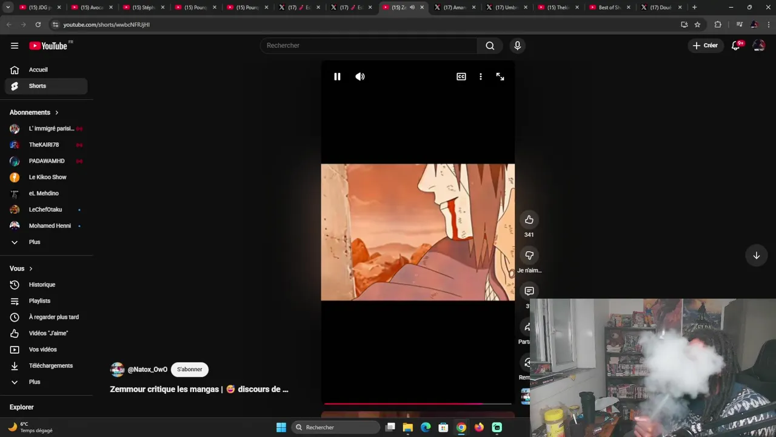Subscribe to @Natox_OwO with S'abonner
776x437 pixels.
[x=190, y=370]
